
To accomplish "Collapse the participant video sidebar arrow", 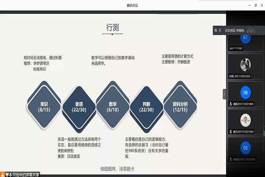I will pos(224,94).
